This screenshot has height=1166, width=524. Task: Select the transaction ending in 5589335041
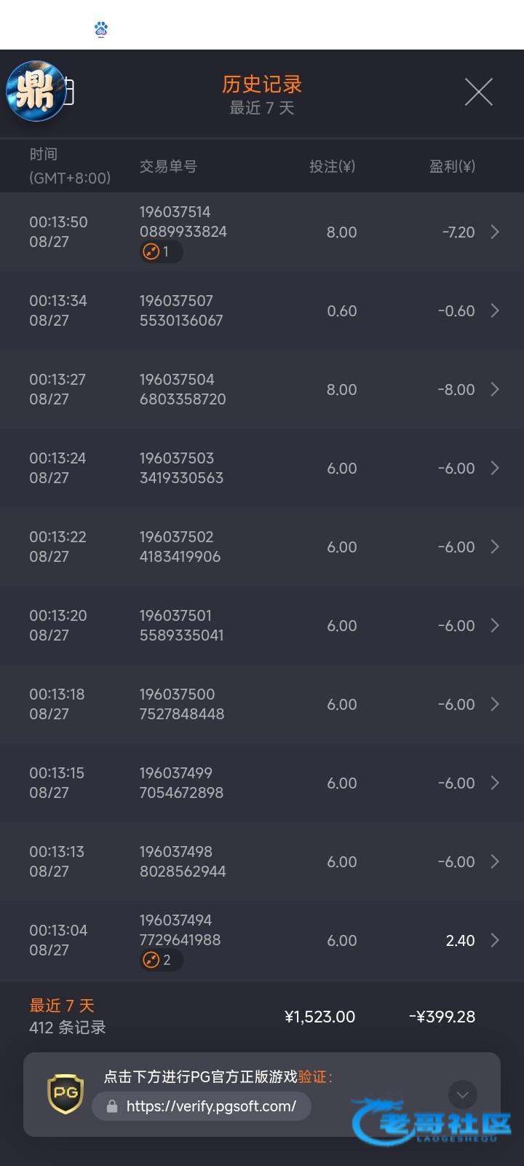[x=182, y=625]
